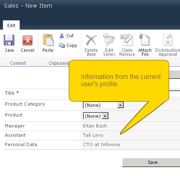
Task: Open the Product dropdown arrow
Action: pos(105,116)
